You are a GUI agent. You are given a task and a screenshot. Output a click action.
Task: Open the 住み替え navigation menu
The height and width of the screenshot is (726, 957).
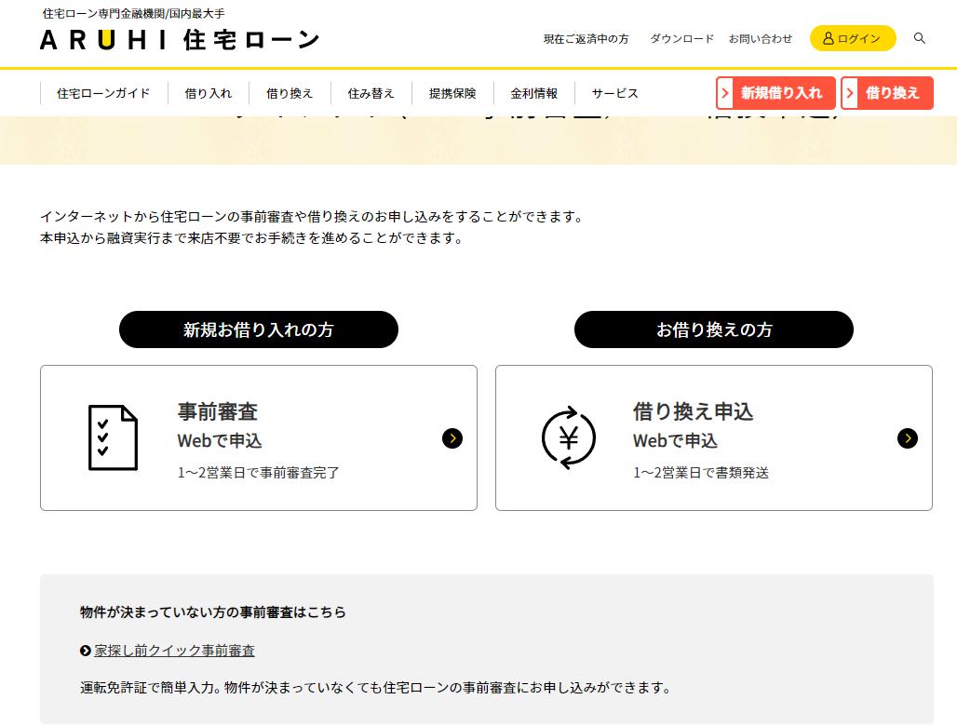point(371,93)
